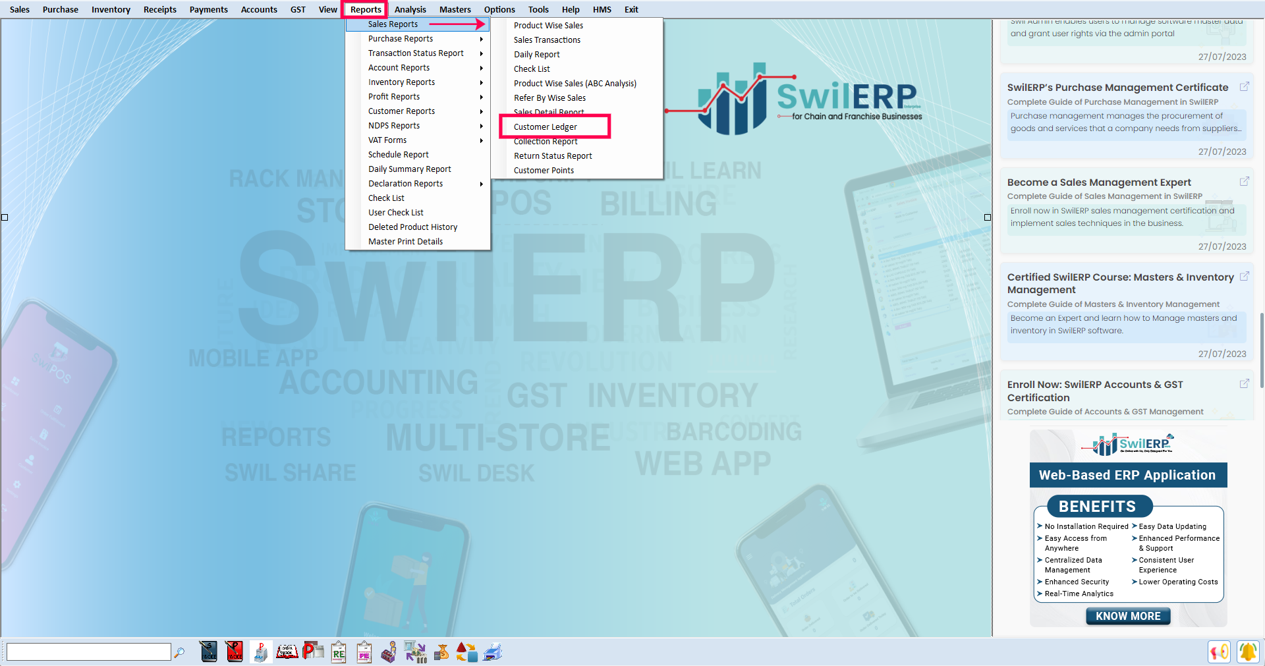The width and height of the screenshot is (1265, 666).
Task: Click Exit in the menu bar
Action: pos(631,9)
